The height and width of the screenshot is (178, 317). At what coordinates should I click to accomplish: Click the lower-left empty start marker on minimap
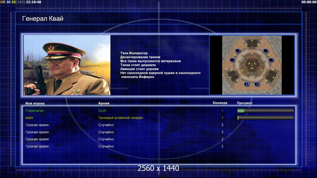point(232,60)
